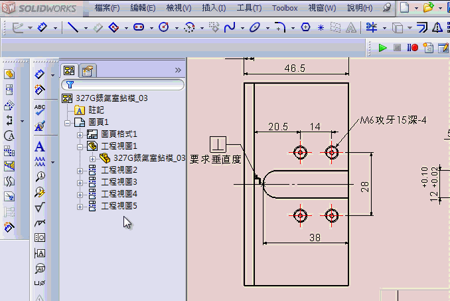450x301 pixels.
Task: Select the blue Rectangle sketch tool
Action: click(x=113, y=27)
